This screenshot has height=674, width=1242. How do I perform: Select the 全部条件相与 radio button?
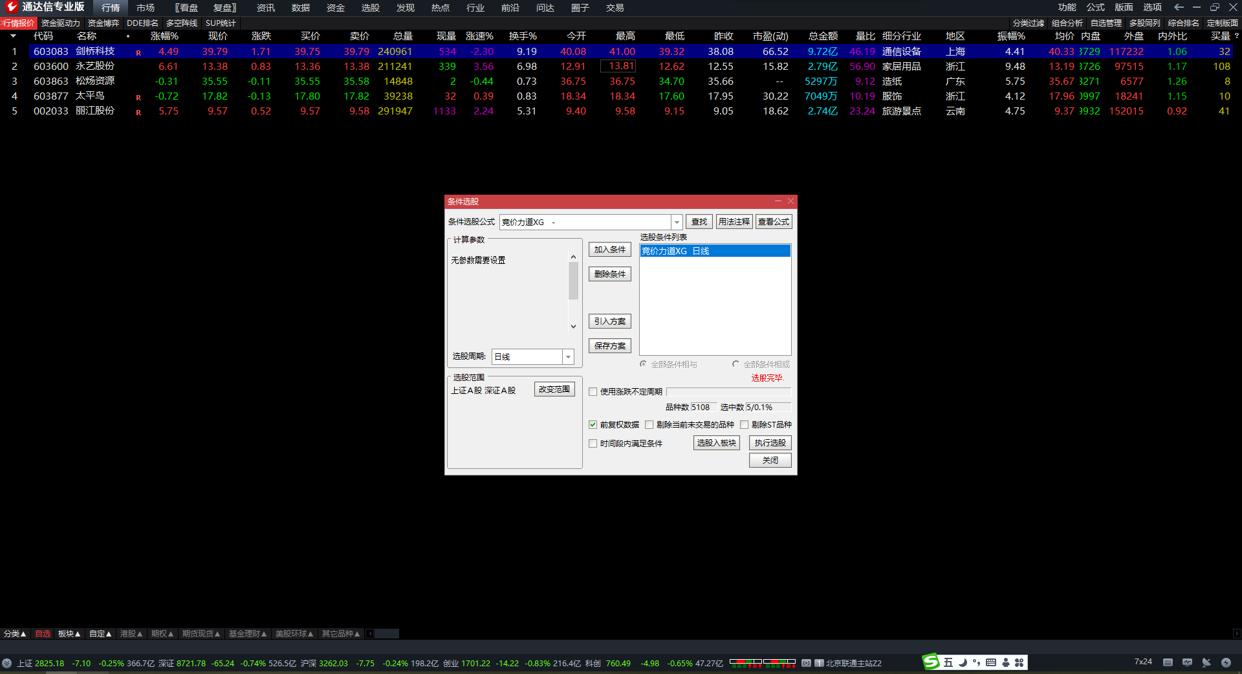[x=644, y=364]
